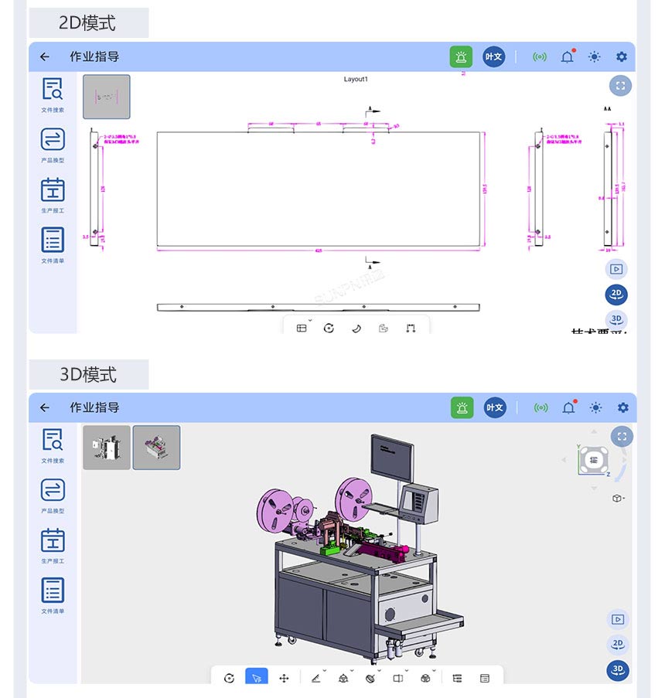Open the 文件搜索 file search sidebar panel
This screenshot has width=665, height=698.
(x=52, y=93)
